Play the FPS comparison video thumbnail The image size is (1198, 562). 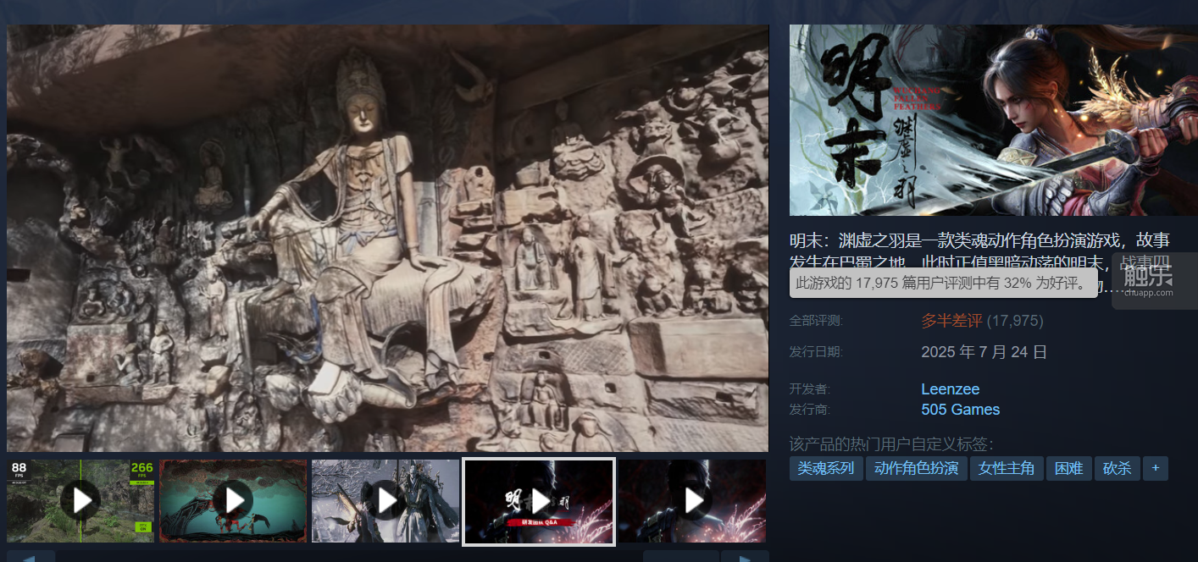(x=81, y=501)
